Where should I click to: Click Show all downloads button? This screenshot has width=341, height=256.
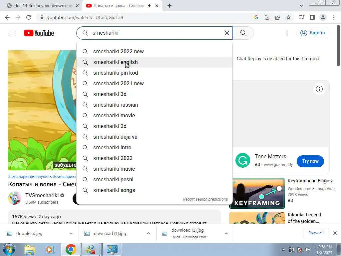pos(316,233)
